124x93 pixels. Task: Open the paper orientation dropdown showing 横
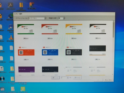click(x=61, y=18)
